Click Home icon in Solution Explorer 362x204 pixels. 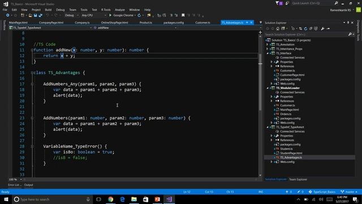(278, 29)
